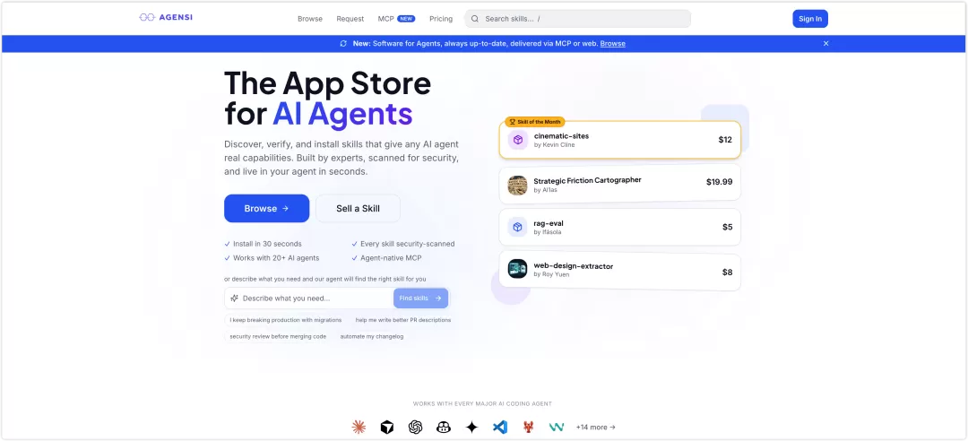The height and width of the screenshot is (441, 968).
Task: Click 'Every skill security-scanned' text
Action: (408, 244)
